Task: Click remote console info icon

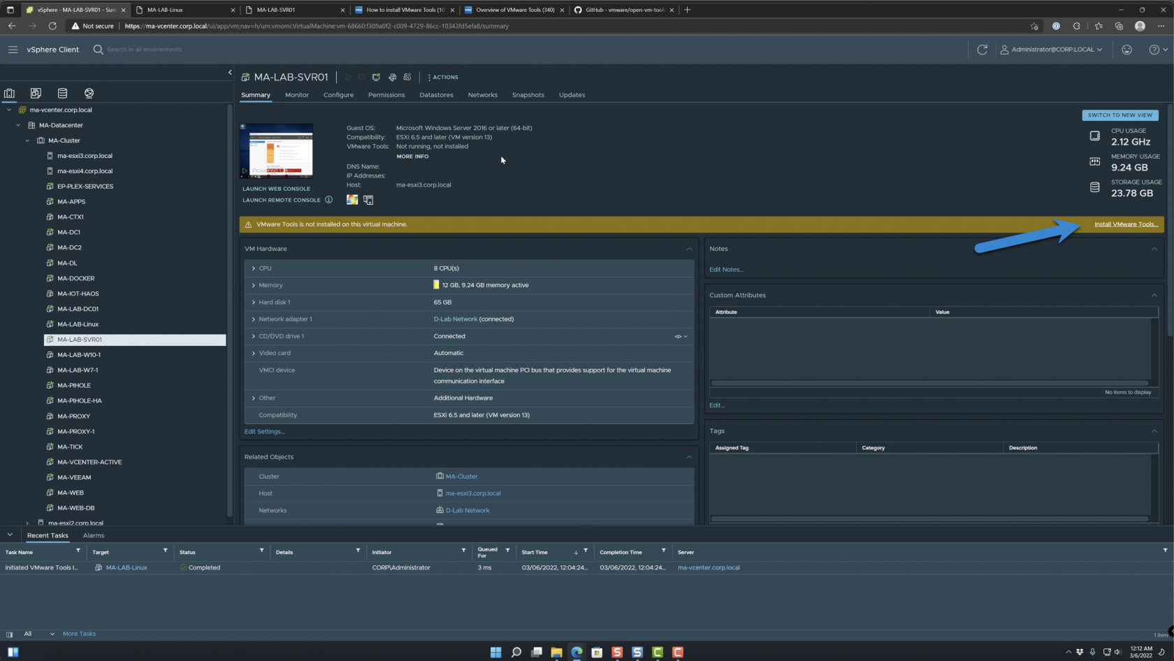Action: 328,200
